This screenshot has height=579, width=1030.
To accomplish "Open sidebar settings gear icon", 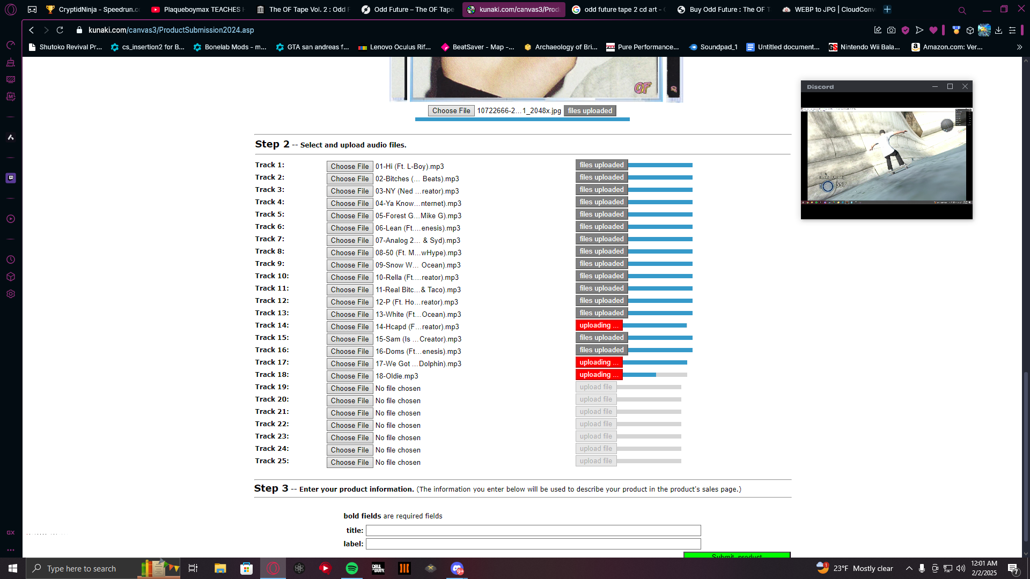I will (11, 294).
